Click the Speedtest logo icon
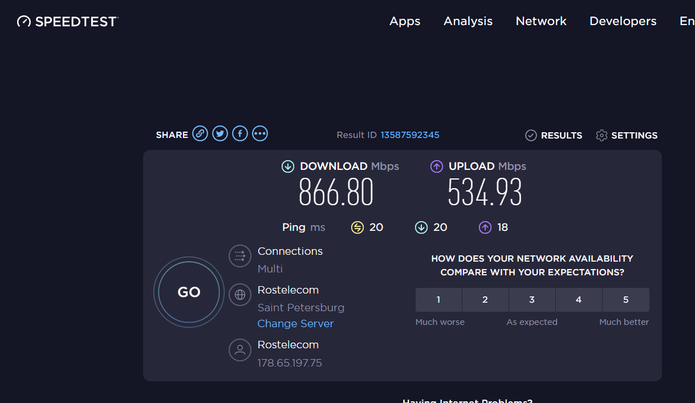695x403 pixels. click(24, 22)
